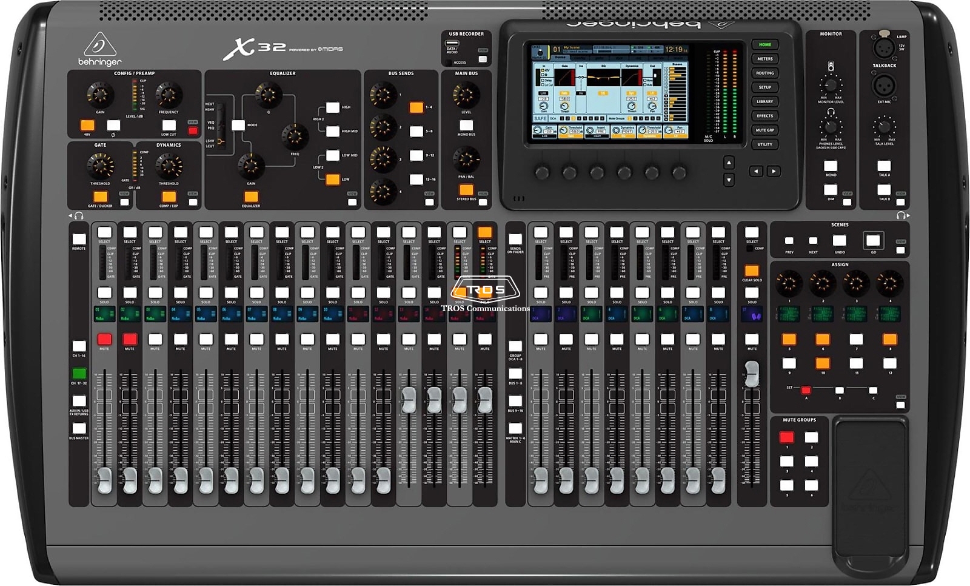This screenshot has height=586, width=970.
Task: Select the Bus Master layer
Action: click(x=79, y=428)
